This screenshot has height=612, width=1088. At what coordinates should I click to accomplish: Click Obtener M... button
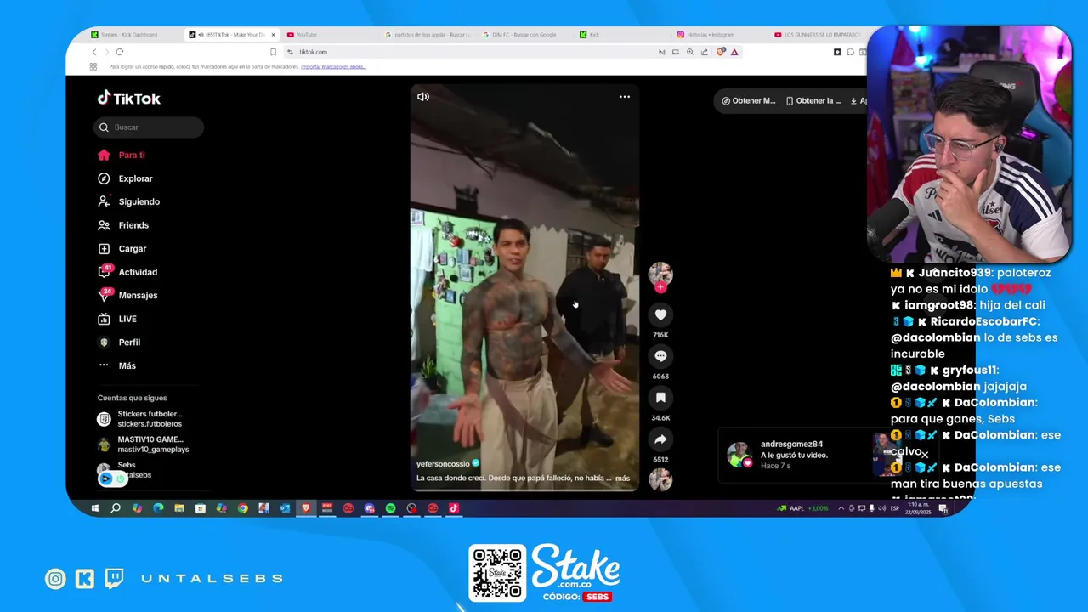pyautogui.click(x=749, y=101)
